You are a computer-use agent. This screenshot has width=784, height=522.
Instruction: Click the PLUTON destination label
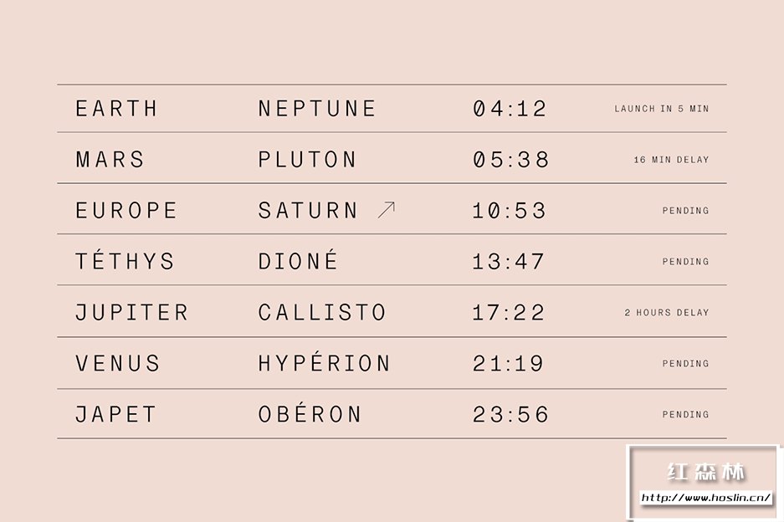(x=307, y=160)
